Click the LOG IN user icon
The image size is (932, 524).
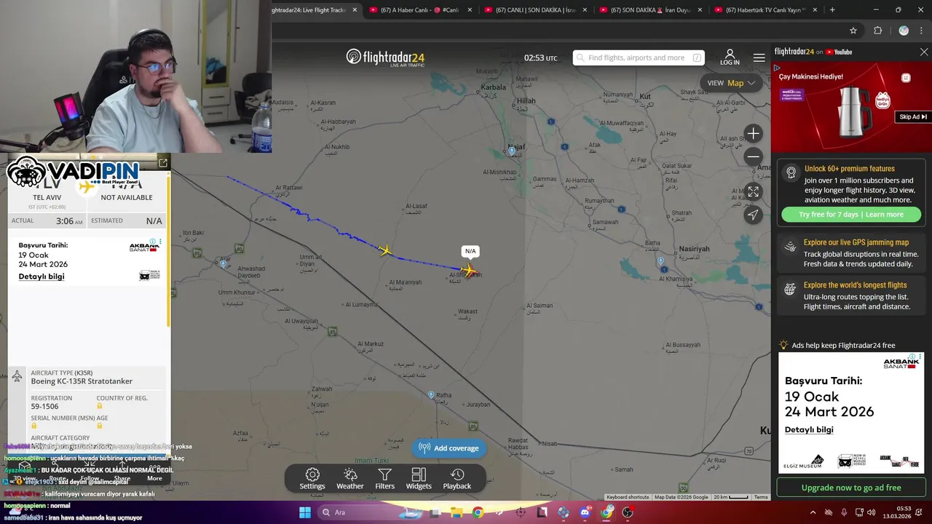tap(730, 57)
